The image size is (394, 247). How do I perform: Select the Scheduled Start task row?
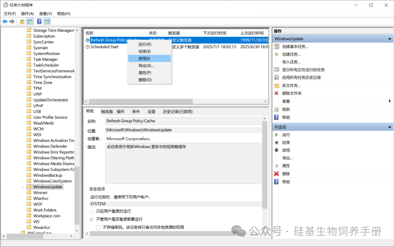(104, 47)
